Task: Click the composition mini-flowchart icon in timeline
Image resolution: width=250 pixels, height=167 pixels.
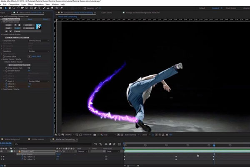Action: [95, 144]
